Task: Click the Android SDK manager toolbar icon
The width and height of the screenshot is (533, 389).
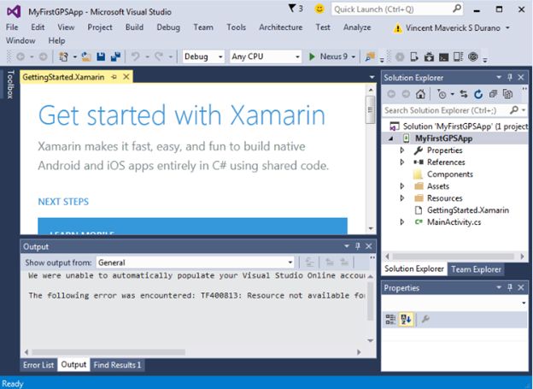Action: pos(429,56)
